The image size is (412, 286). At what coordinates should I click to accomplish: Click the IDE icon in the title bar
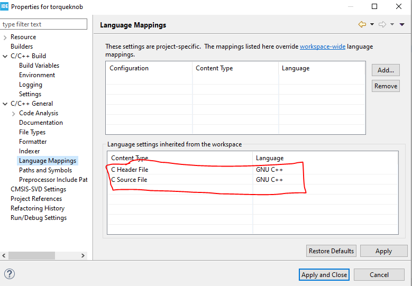point(4,6)
